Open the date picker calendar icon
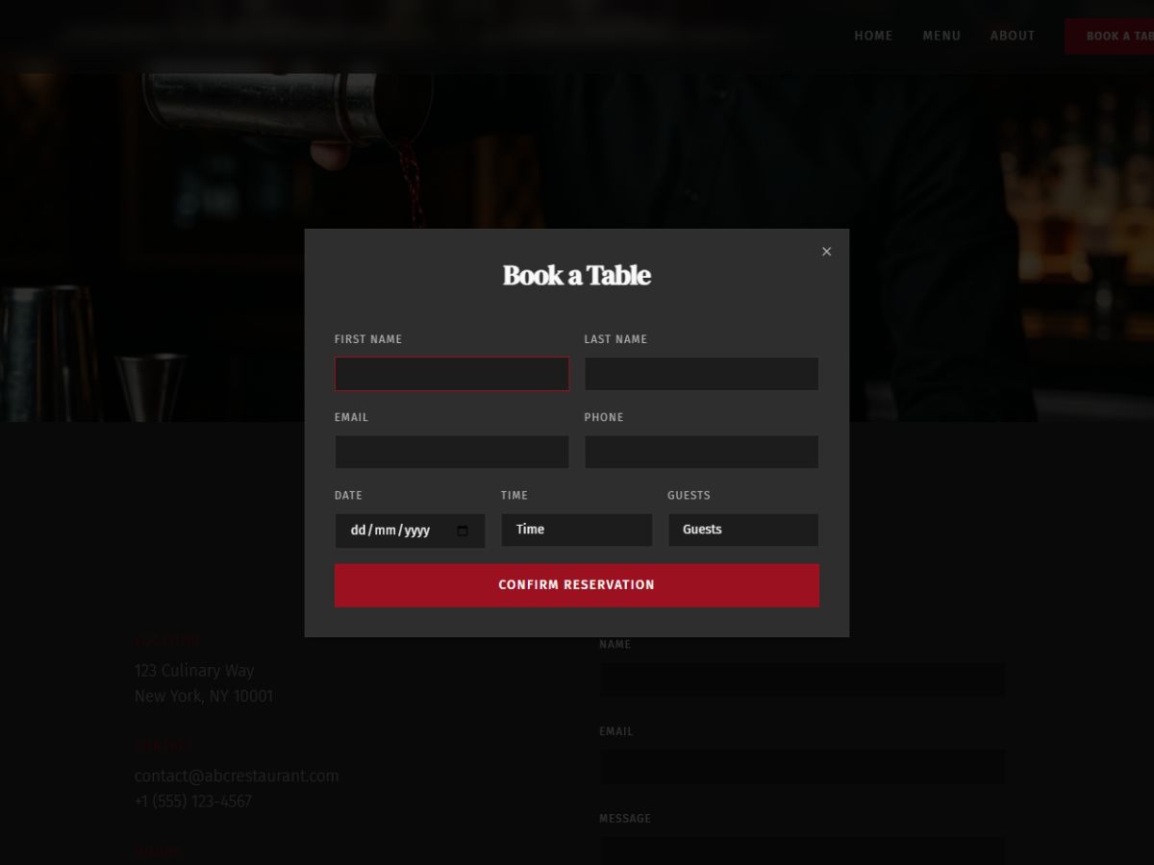Image resolution: width=1154 pixels, height=865 pixels. pos(463,531)
